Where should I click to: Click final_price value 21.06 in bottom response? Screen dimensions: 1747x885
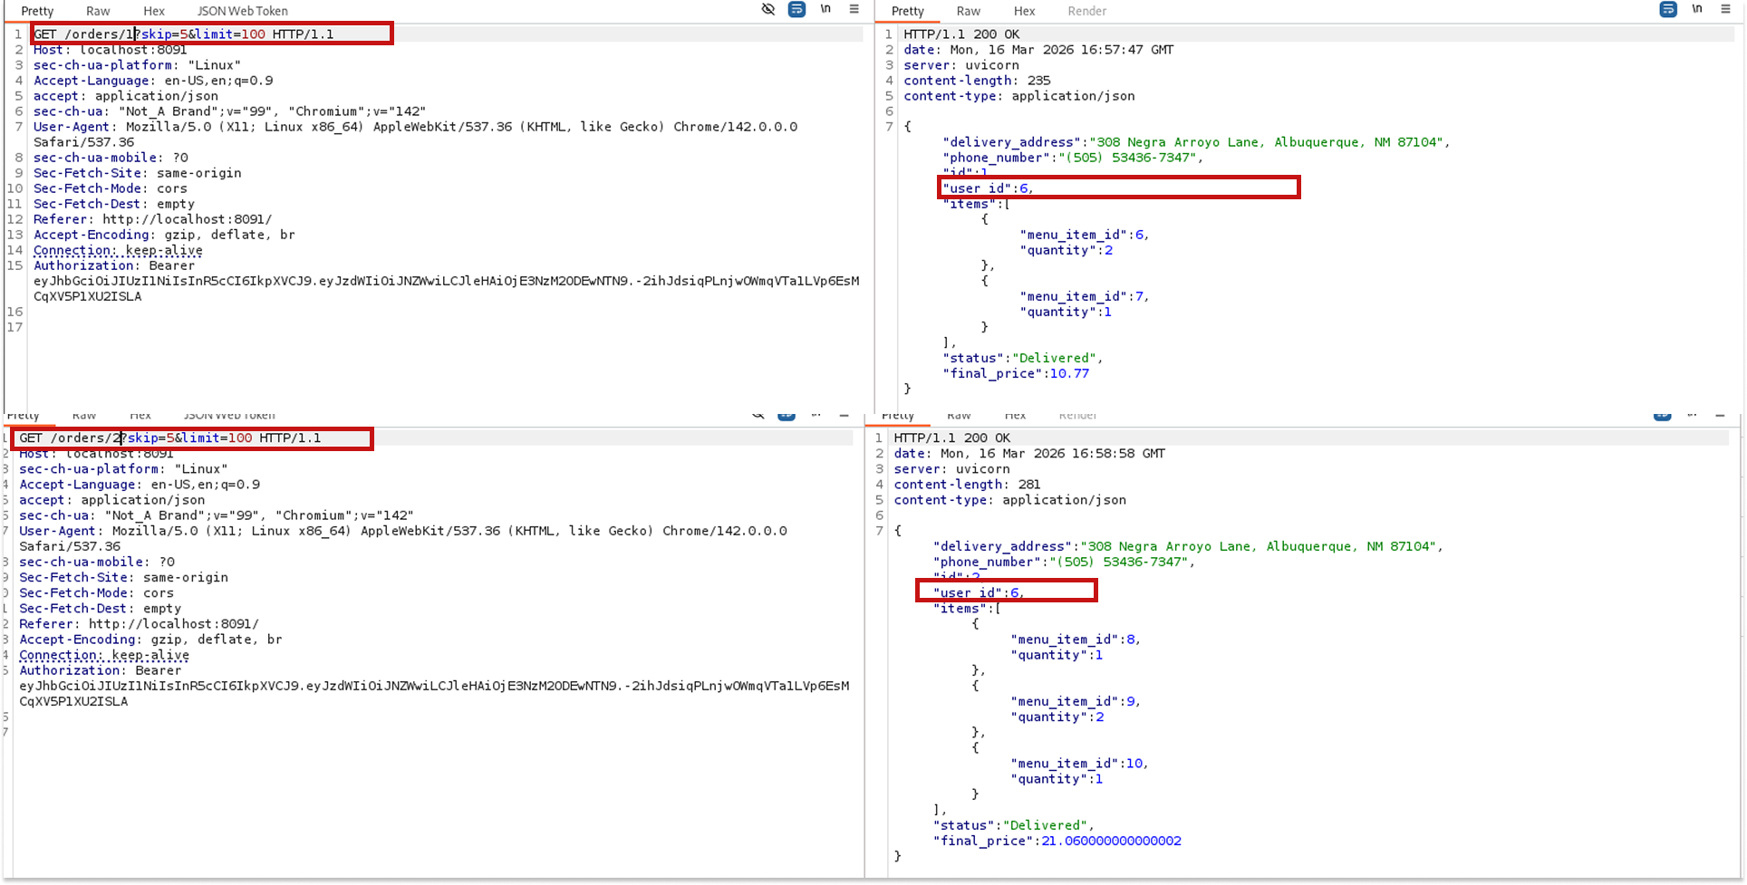(1111, 841)
